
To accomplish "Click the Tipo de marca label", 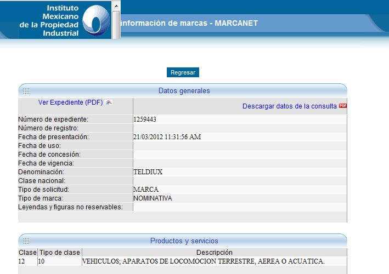I will [41, 198].
